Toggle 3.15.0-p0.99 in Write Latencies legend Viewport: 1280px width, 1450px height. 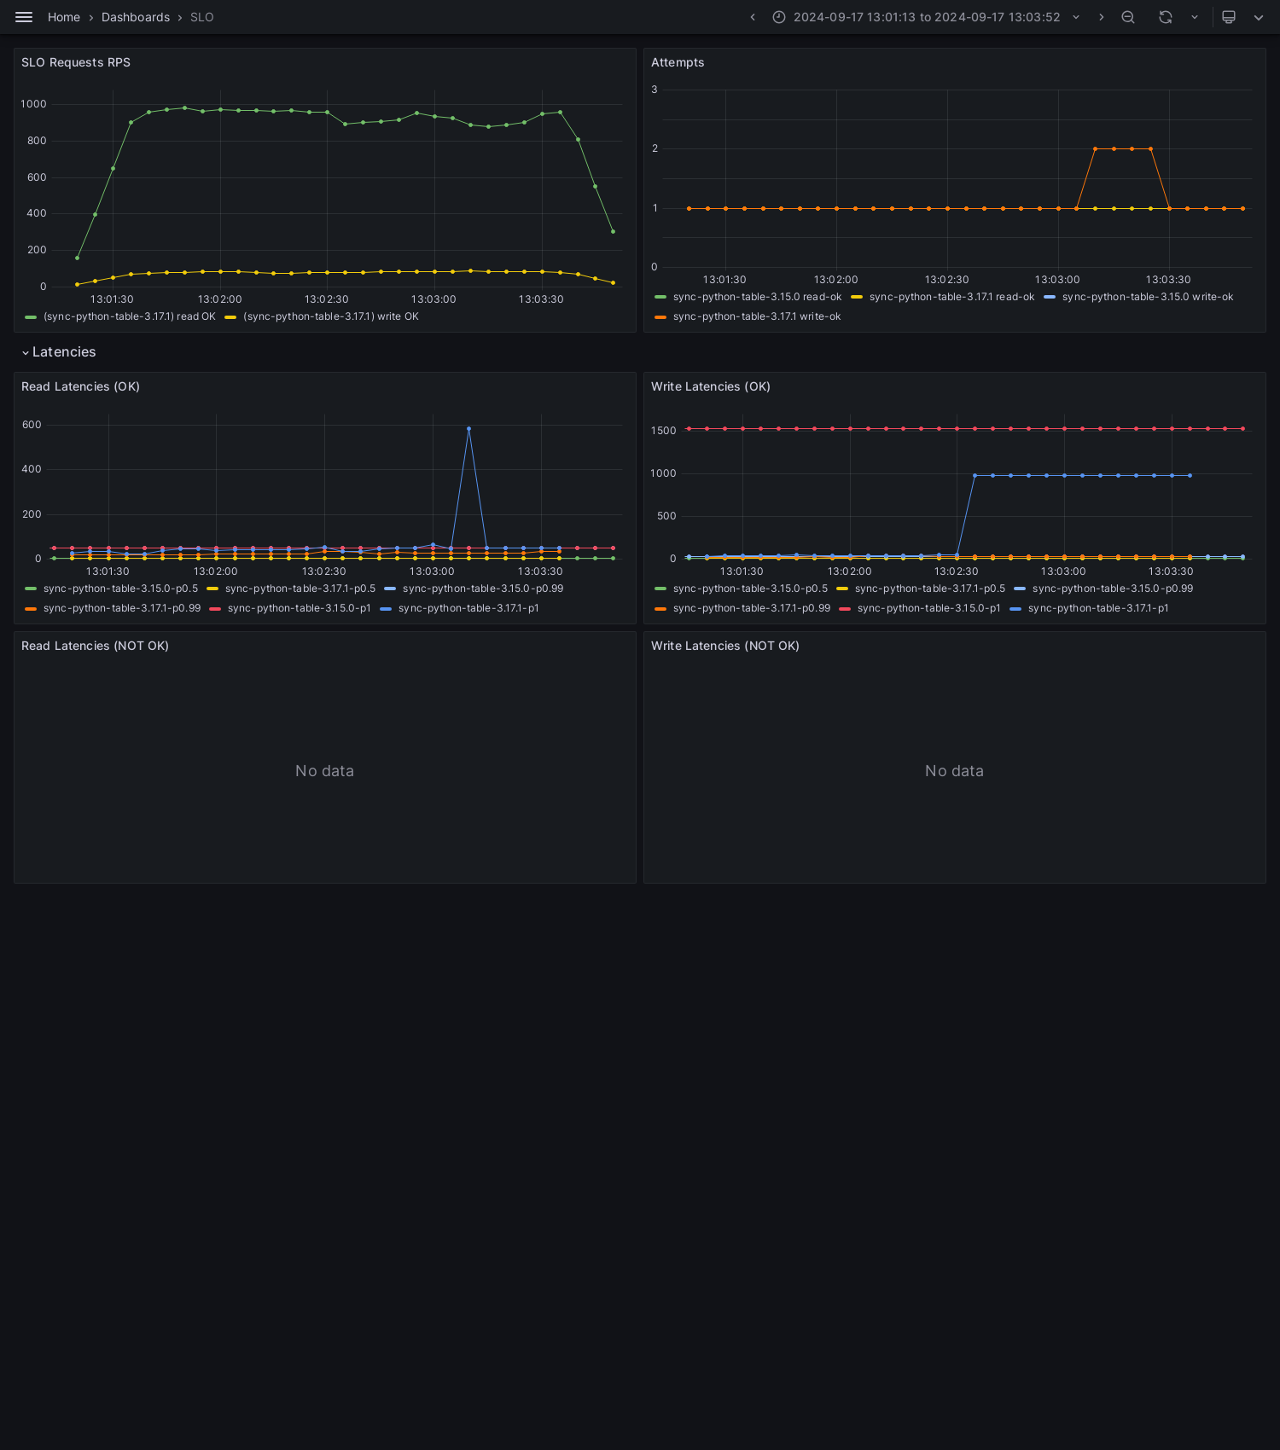1113,589
